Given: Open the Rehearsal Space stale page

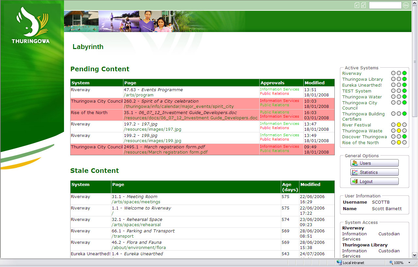Looking at the screenshot, I should [x=144, y=220].
